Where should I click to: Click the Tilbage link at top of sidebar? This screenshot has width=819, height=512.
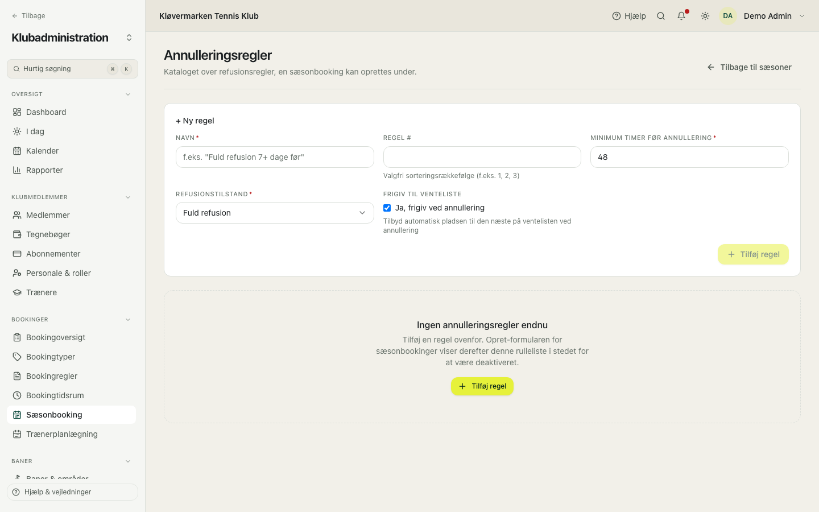tap(28, 16)
